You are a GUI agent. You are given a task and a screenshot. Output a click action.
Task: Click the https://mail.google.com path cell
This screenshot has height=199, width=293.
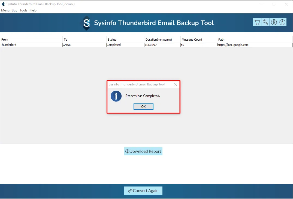tap(255, 45)
